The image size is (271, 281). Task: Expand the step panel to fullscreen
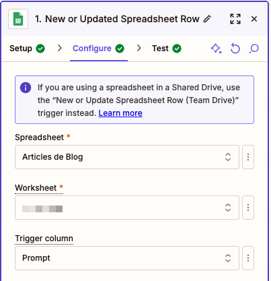click(235, 19)
